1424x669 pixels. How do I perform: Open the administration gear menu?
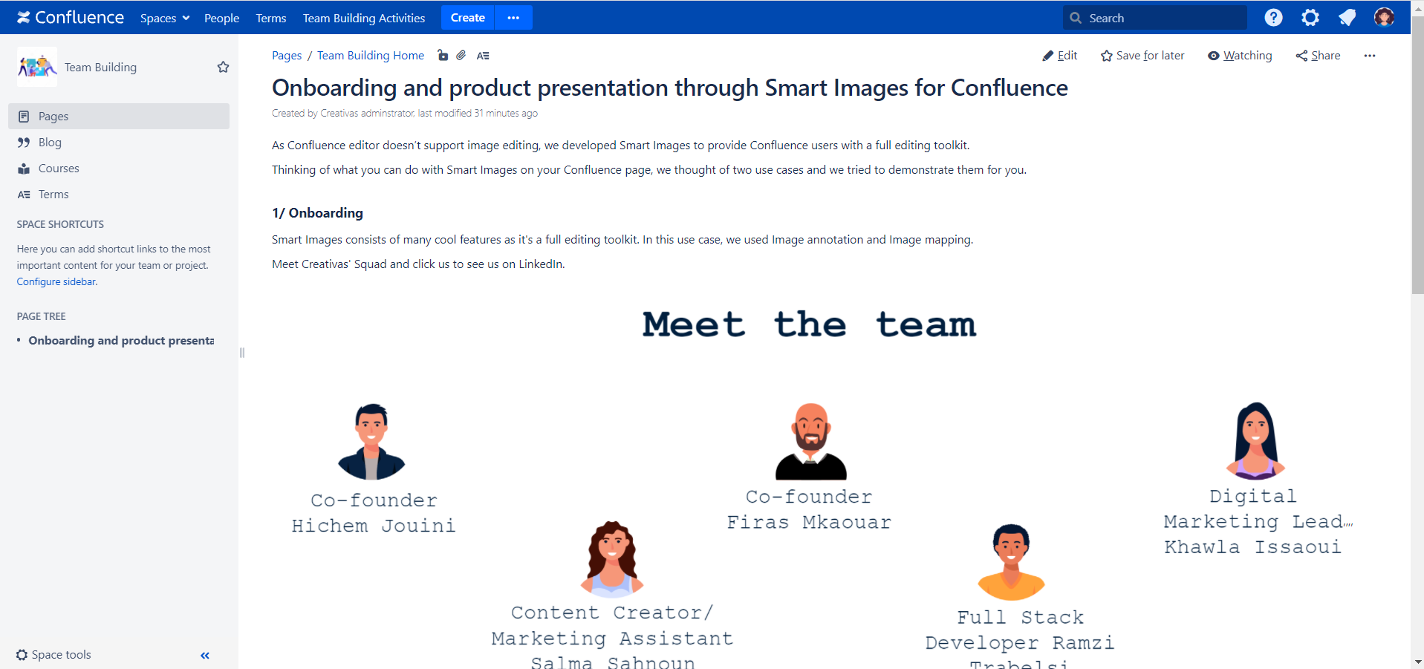click(x=1310, y=18)
